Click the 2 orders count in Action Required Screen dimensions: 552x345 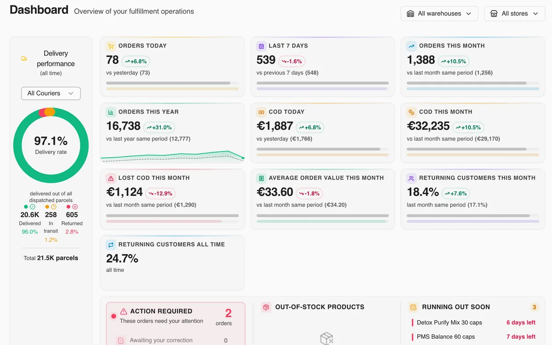pos(224,316)
